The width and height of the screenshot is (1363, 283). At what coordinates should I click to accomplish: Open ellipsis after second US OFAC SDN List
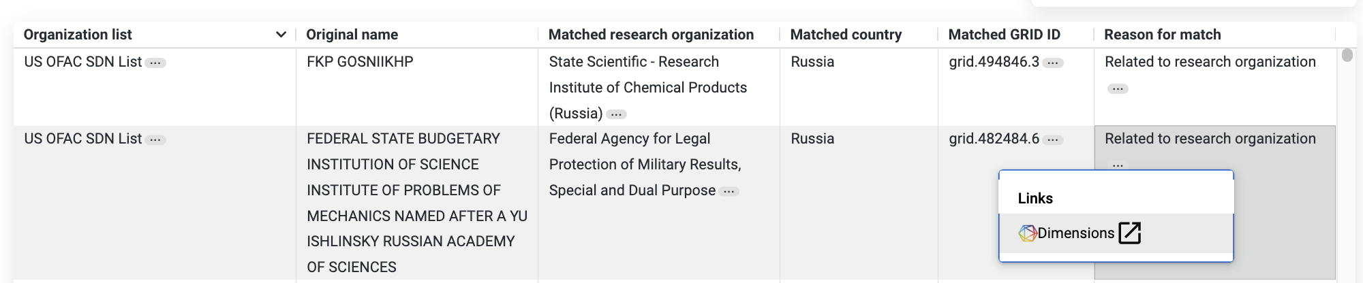click(x=155, y=139)
